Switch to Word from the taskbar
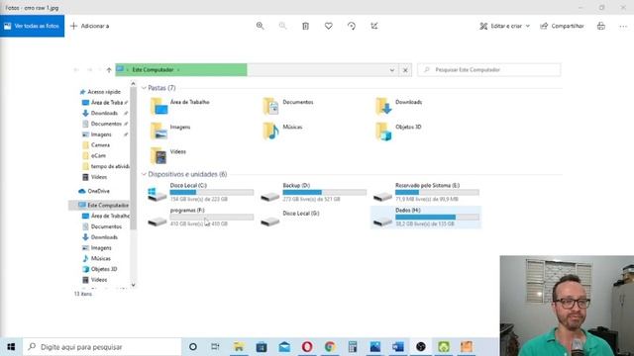634x356 pixels. coord(398,347)
